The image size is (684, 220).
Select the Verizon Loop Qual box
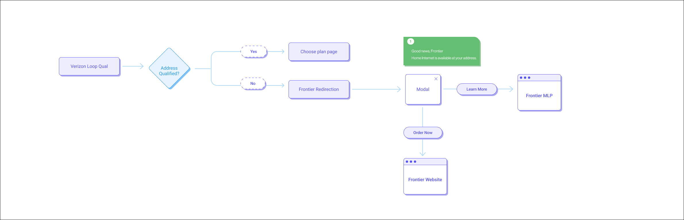point(89,66)
